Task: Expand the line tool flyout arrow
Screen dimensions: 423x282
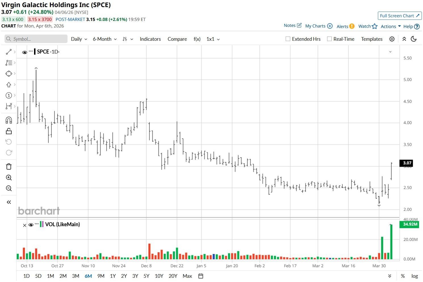Action: (14, 52)
